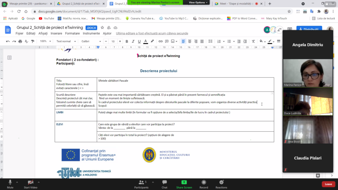The height and width of the screenshot is (190, 338).
Task: Click the green Share Screen button
Action: tap(184, 184)
